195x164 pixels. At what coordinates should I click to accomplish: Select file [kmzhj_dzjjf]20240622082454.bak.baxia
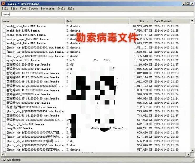pyautogui.click(x=35, y=111)
